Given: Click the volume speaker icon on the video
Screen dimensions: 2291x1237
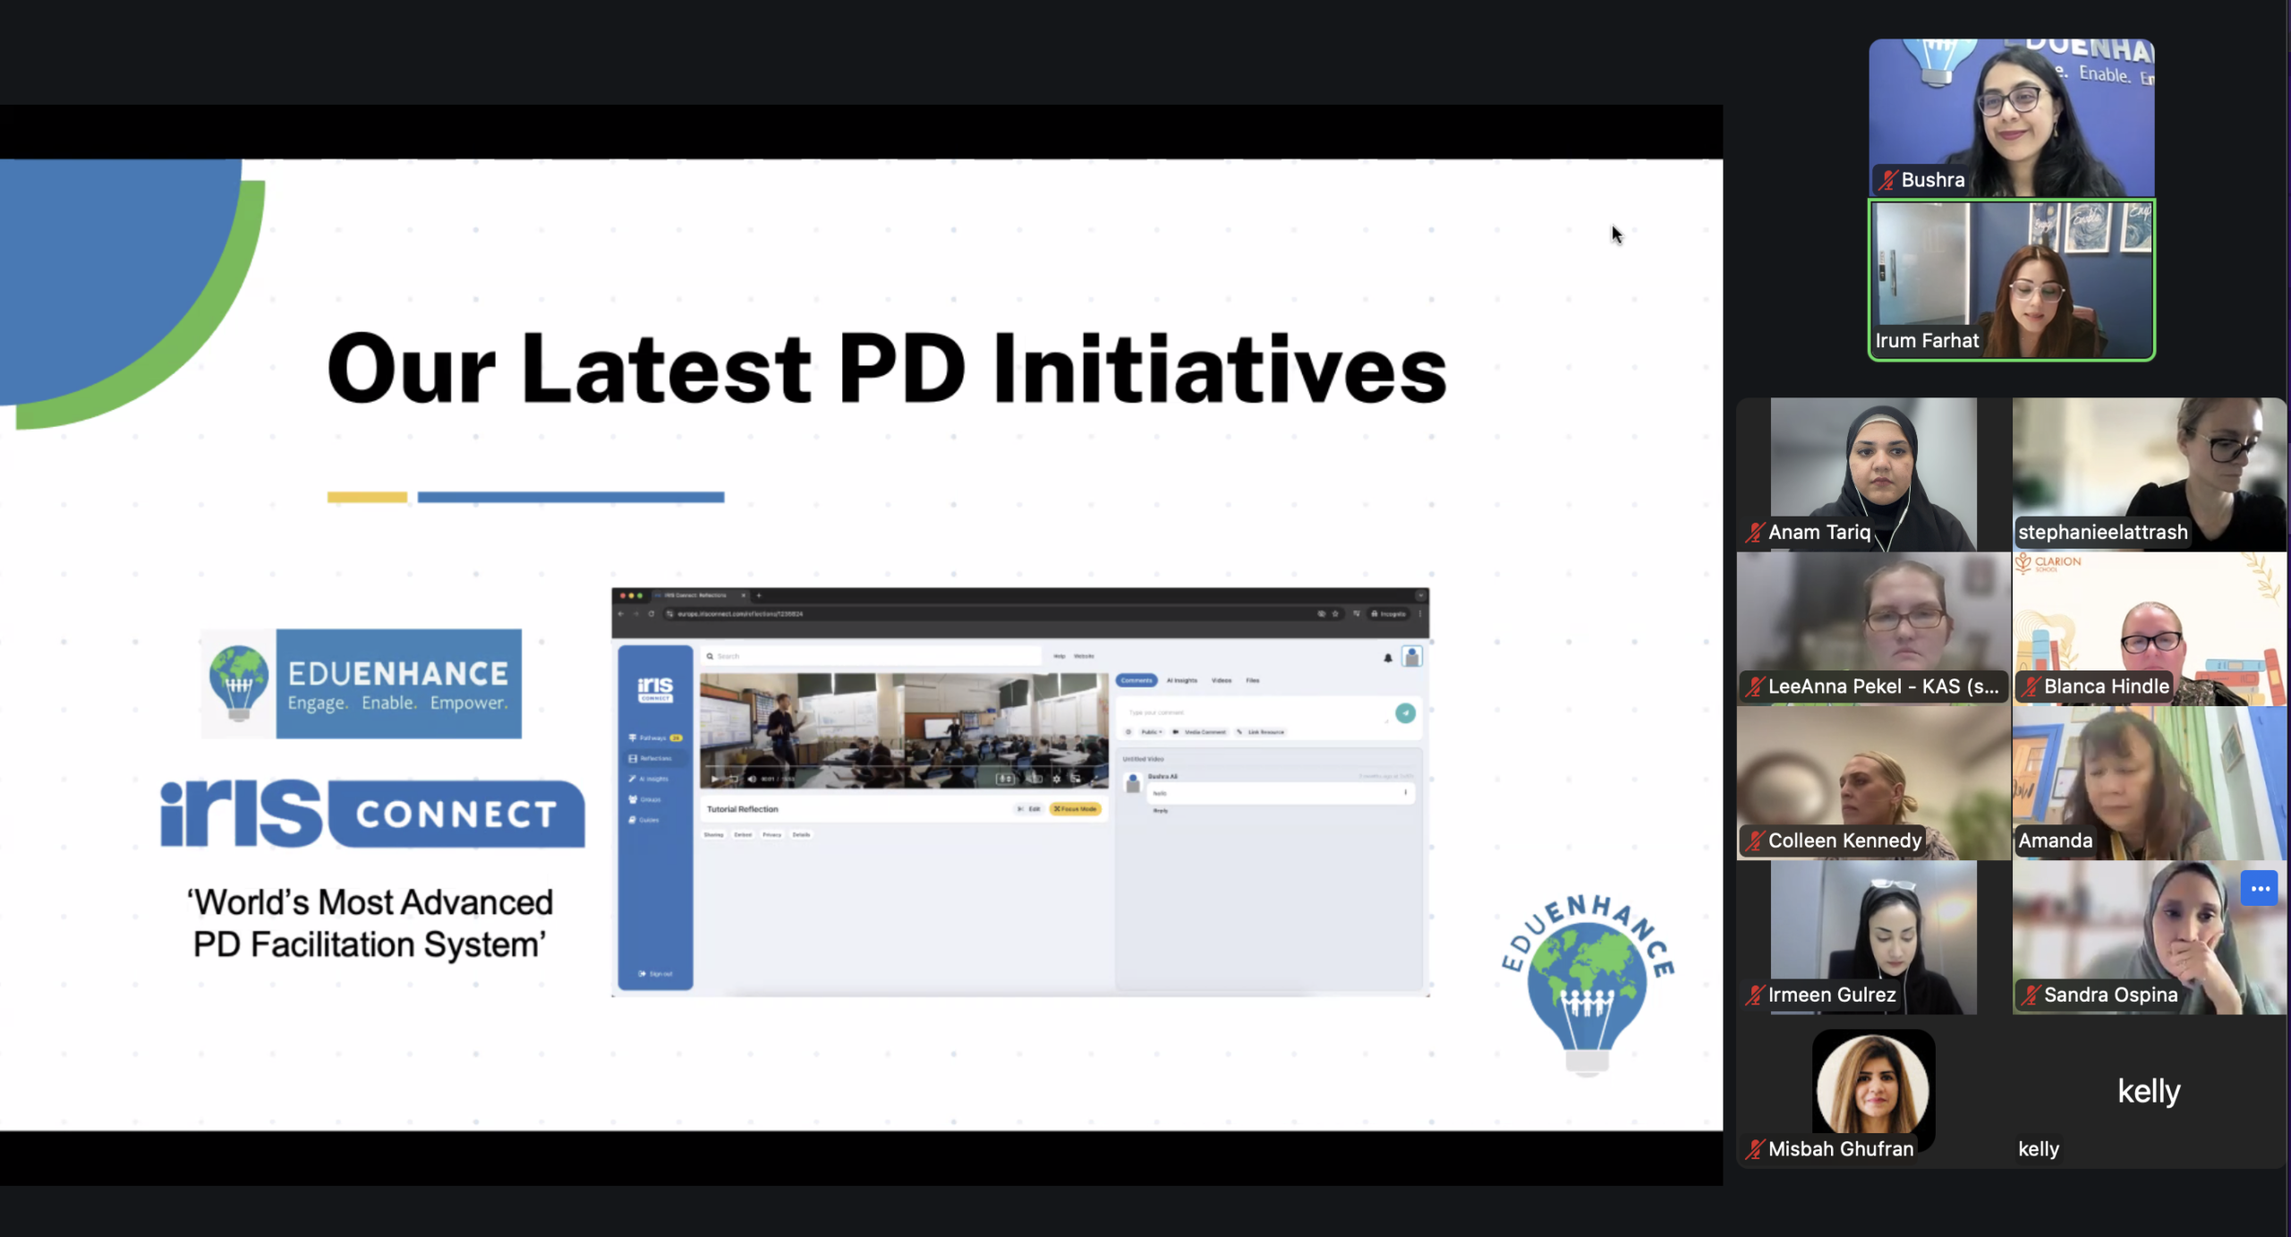Looking at the screenshot, I should click(x=752, y=779).
